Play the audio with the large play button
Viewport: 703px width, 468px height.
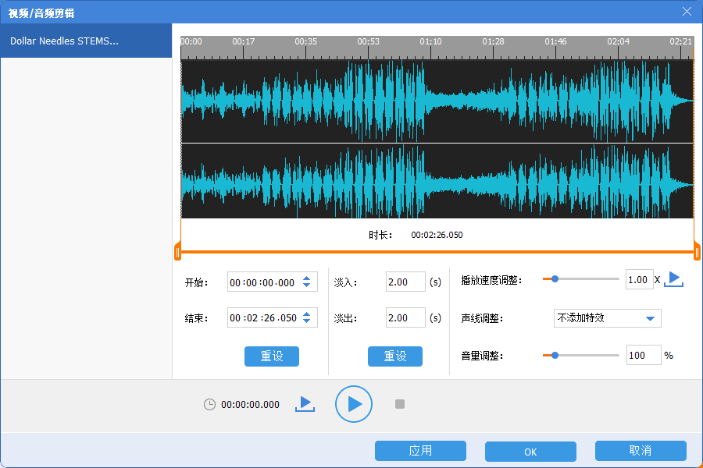[354, 404]
